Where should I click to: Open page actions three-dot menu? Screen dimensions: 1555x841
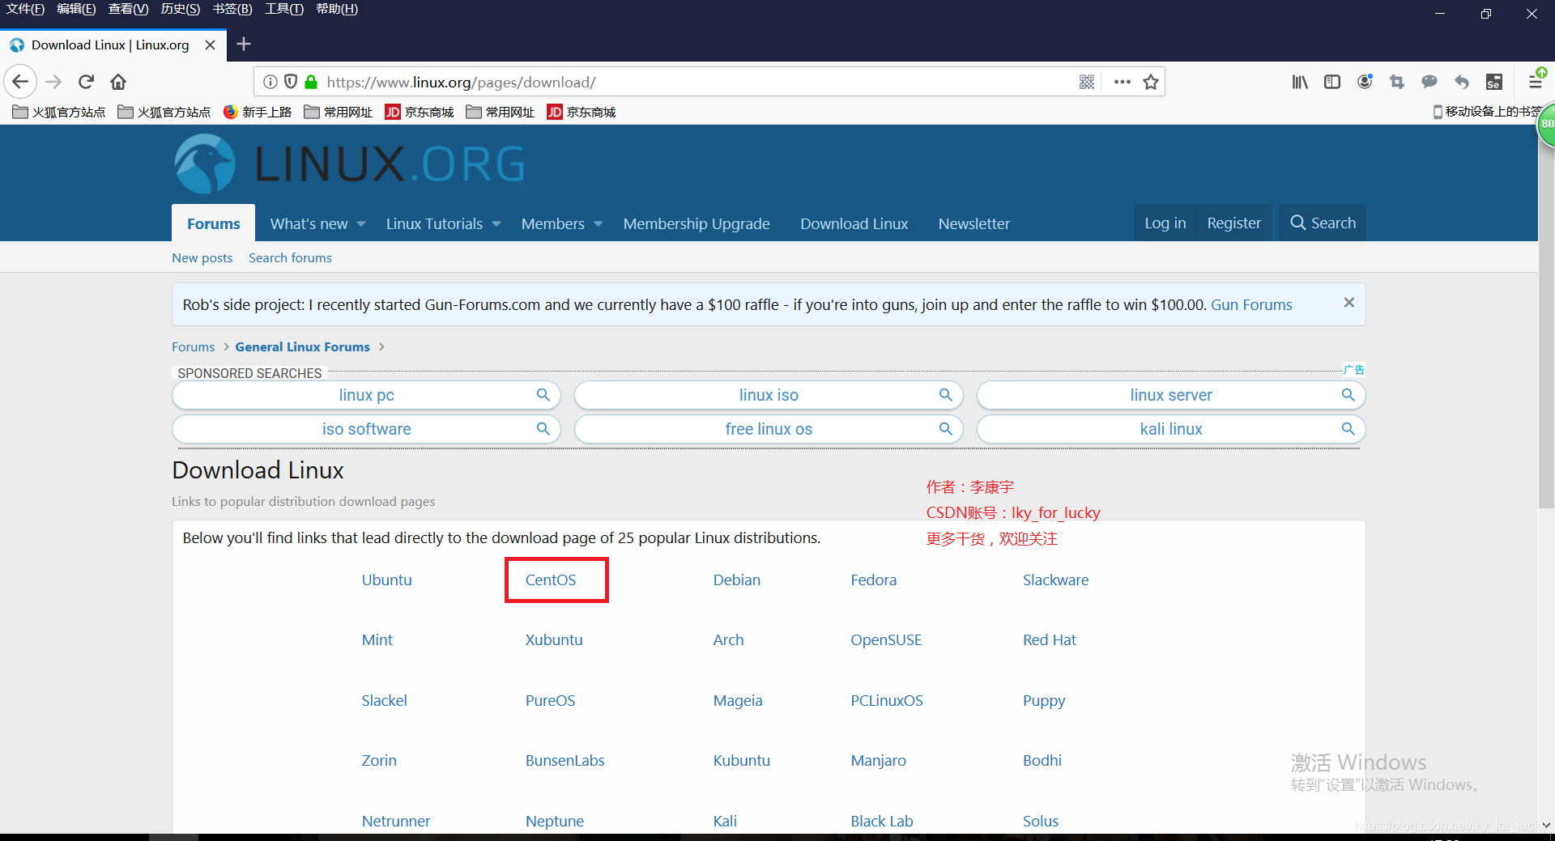(x=1122, y=82)
